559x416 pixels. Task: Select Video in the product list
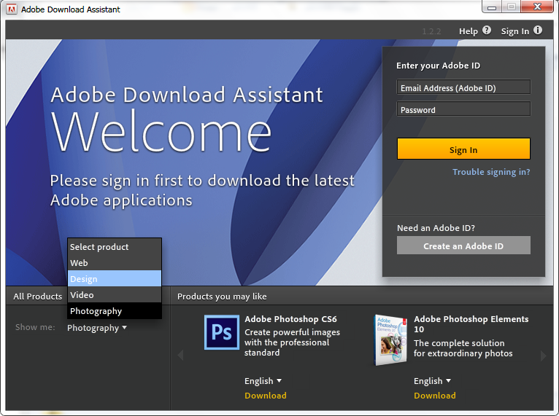[115, 294]
